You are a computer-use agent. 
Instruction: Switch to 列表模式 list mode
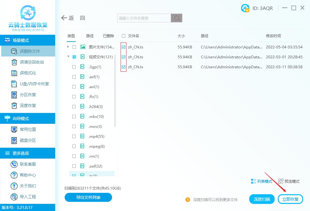(x=262, y=181)
